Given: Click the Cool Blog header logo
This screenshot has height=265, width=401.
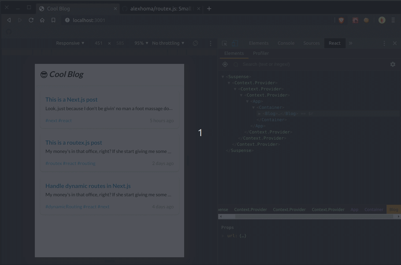Looking at the screenshot, I should point(62,74).
